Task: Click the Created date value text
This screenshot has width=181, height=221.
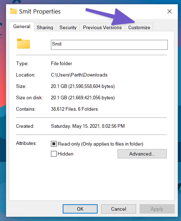Action: (x=88, y=126)
